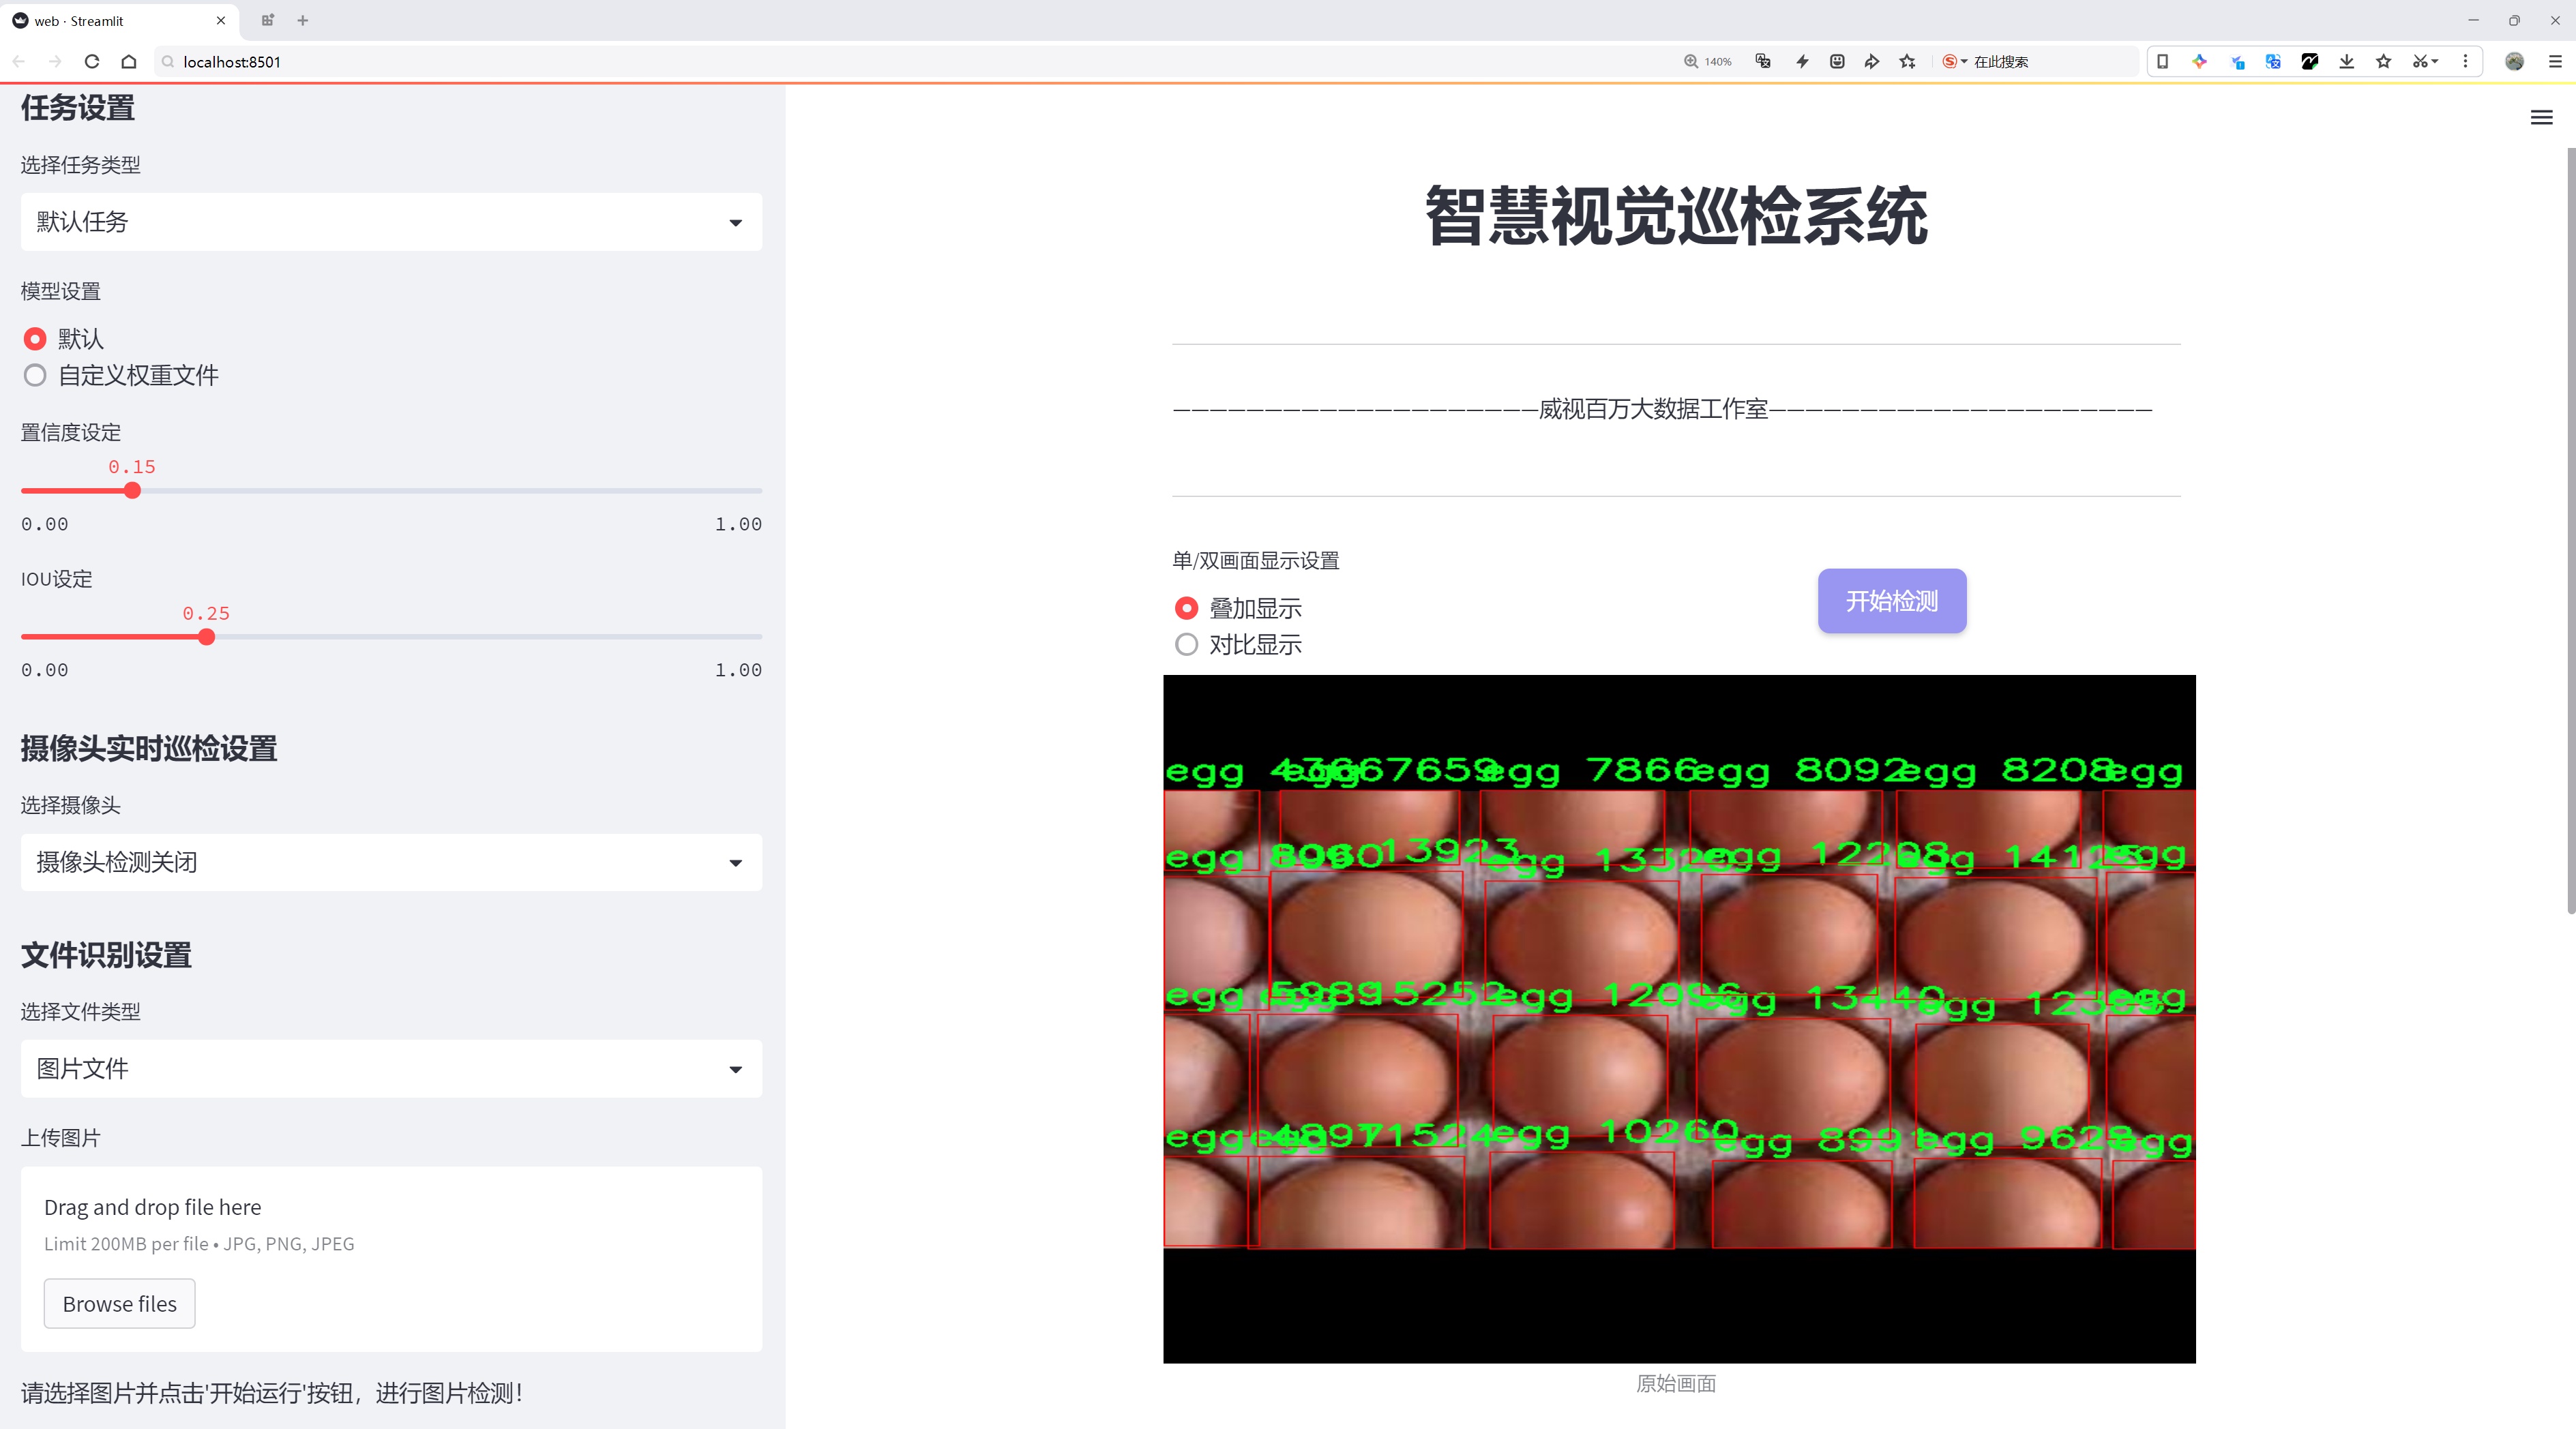This screenshot has width=2576, height=1429.
Task: Click the forward navigation arrow
Action: pos(55,62)
